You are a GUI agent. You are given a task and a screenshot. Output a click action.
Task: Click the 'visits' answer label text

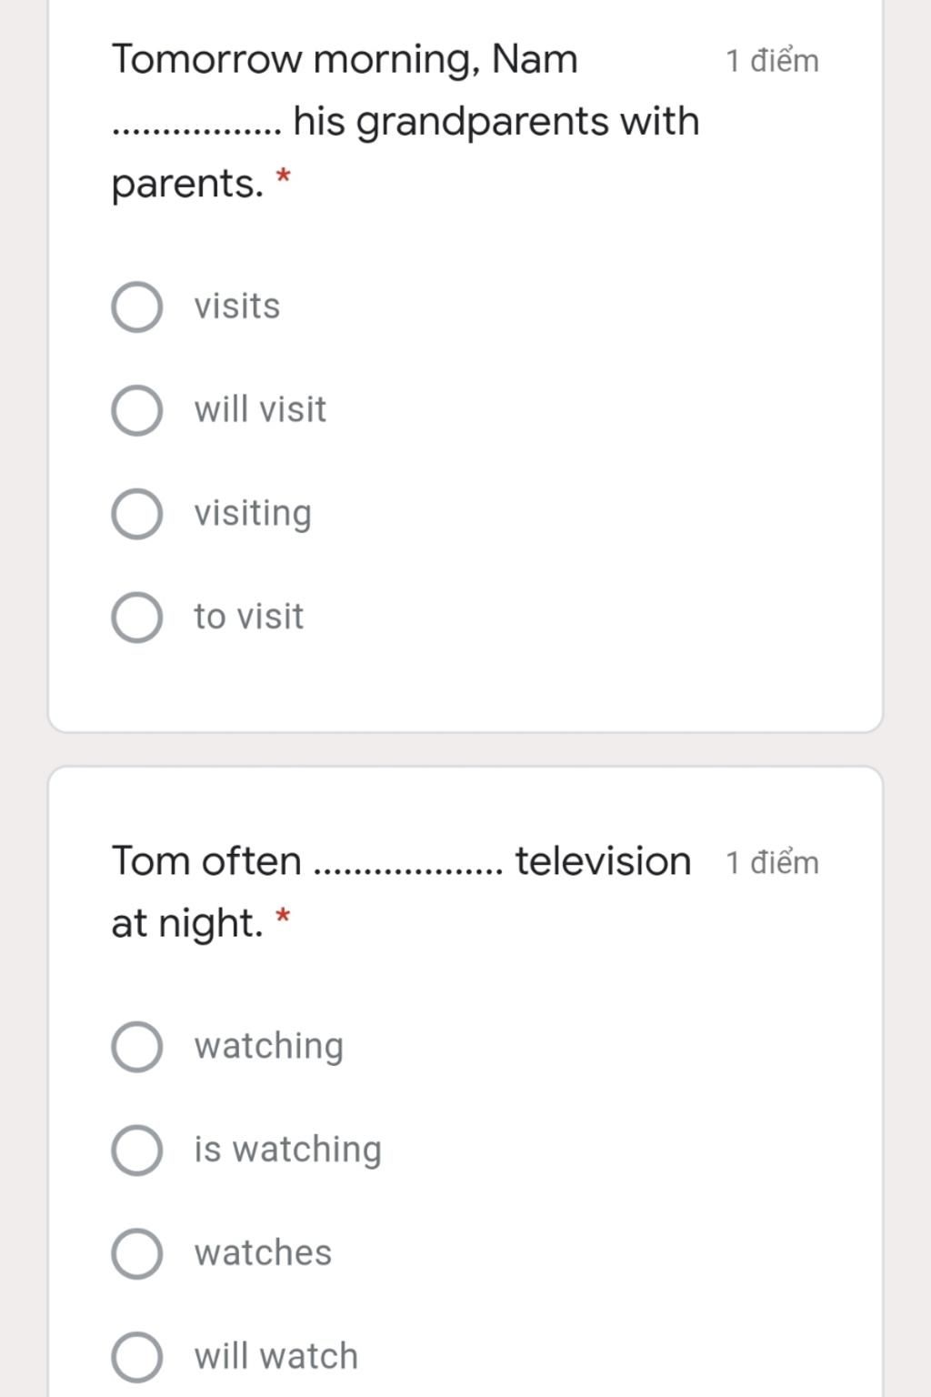point(236,307)
